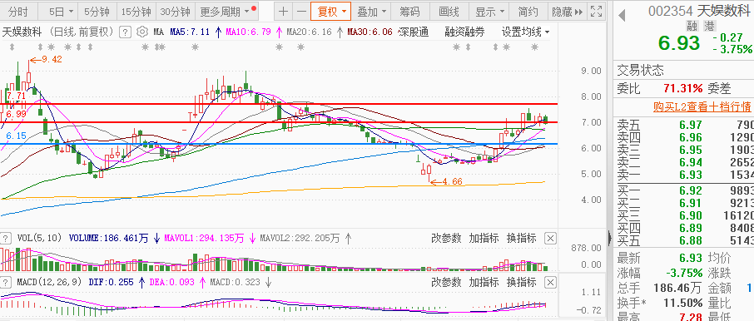
Task: Zoom out chart with minus button
Action: pos(301,12)
